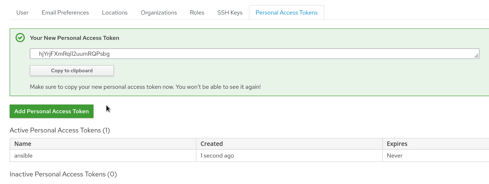Image resolution: width=489 pixels, height=184 pixels.
Task: Click inside the new token text field
Action: [255, 54]
